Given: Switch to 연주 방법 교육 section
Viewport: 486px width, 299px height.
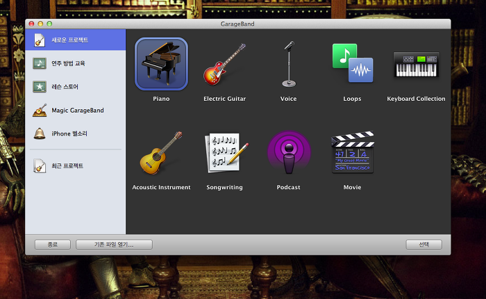Looking at the screenshot, I should tap(75, 63).
